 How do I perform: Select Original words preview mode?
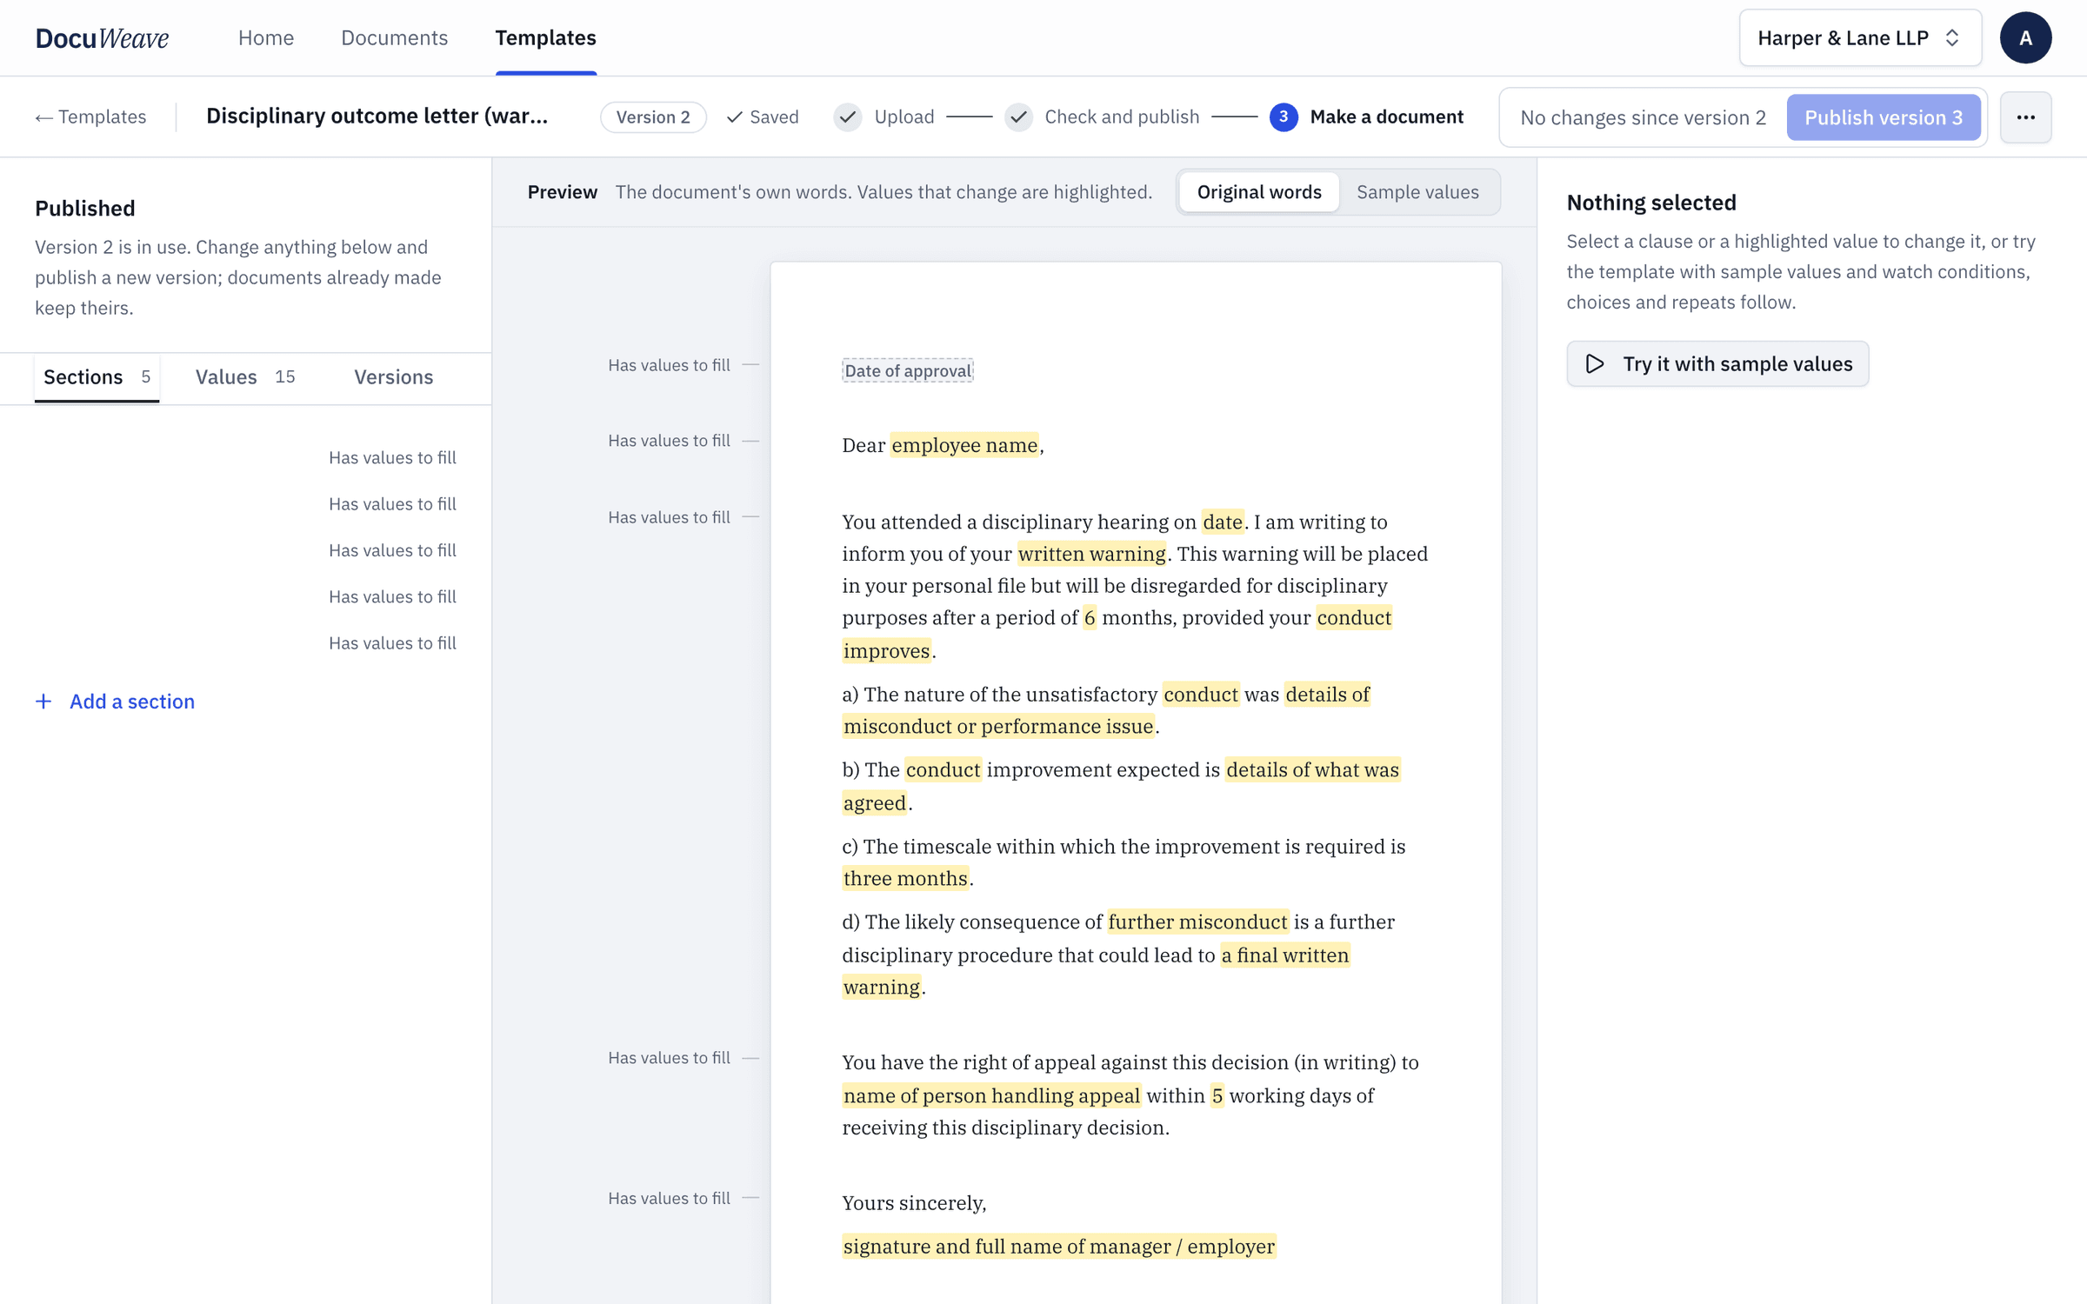pyautogui.click(x=1259, y=192)
